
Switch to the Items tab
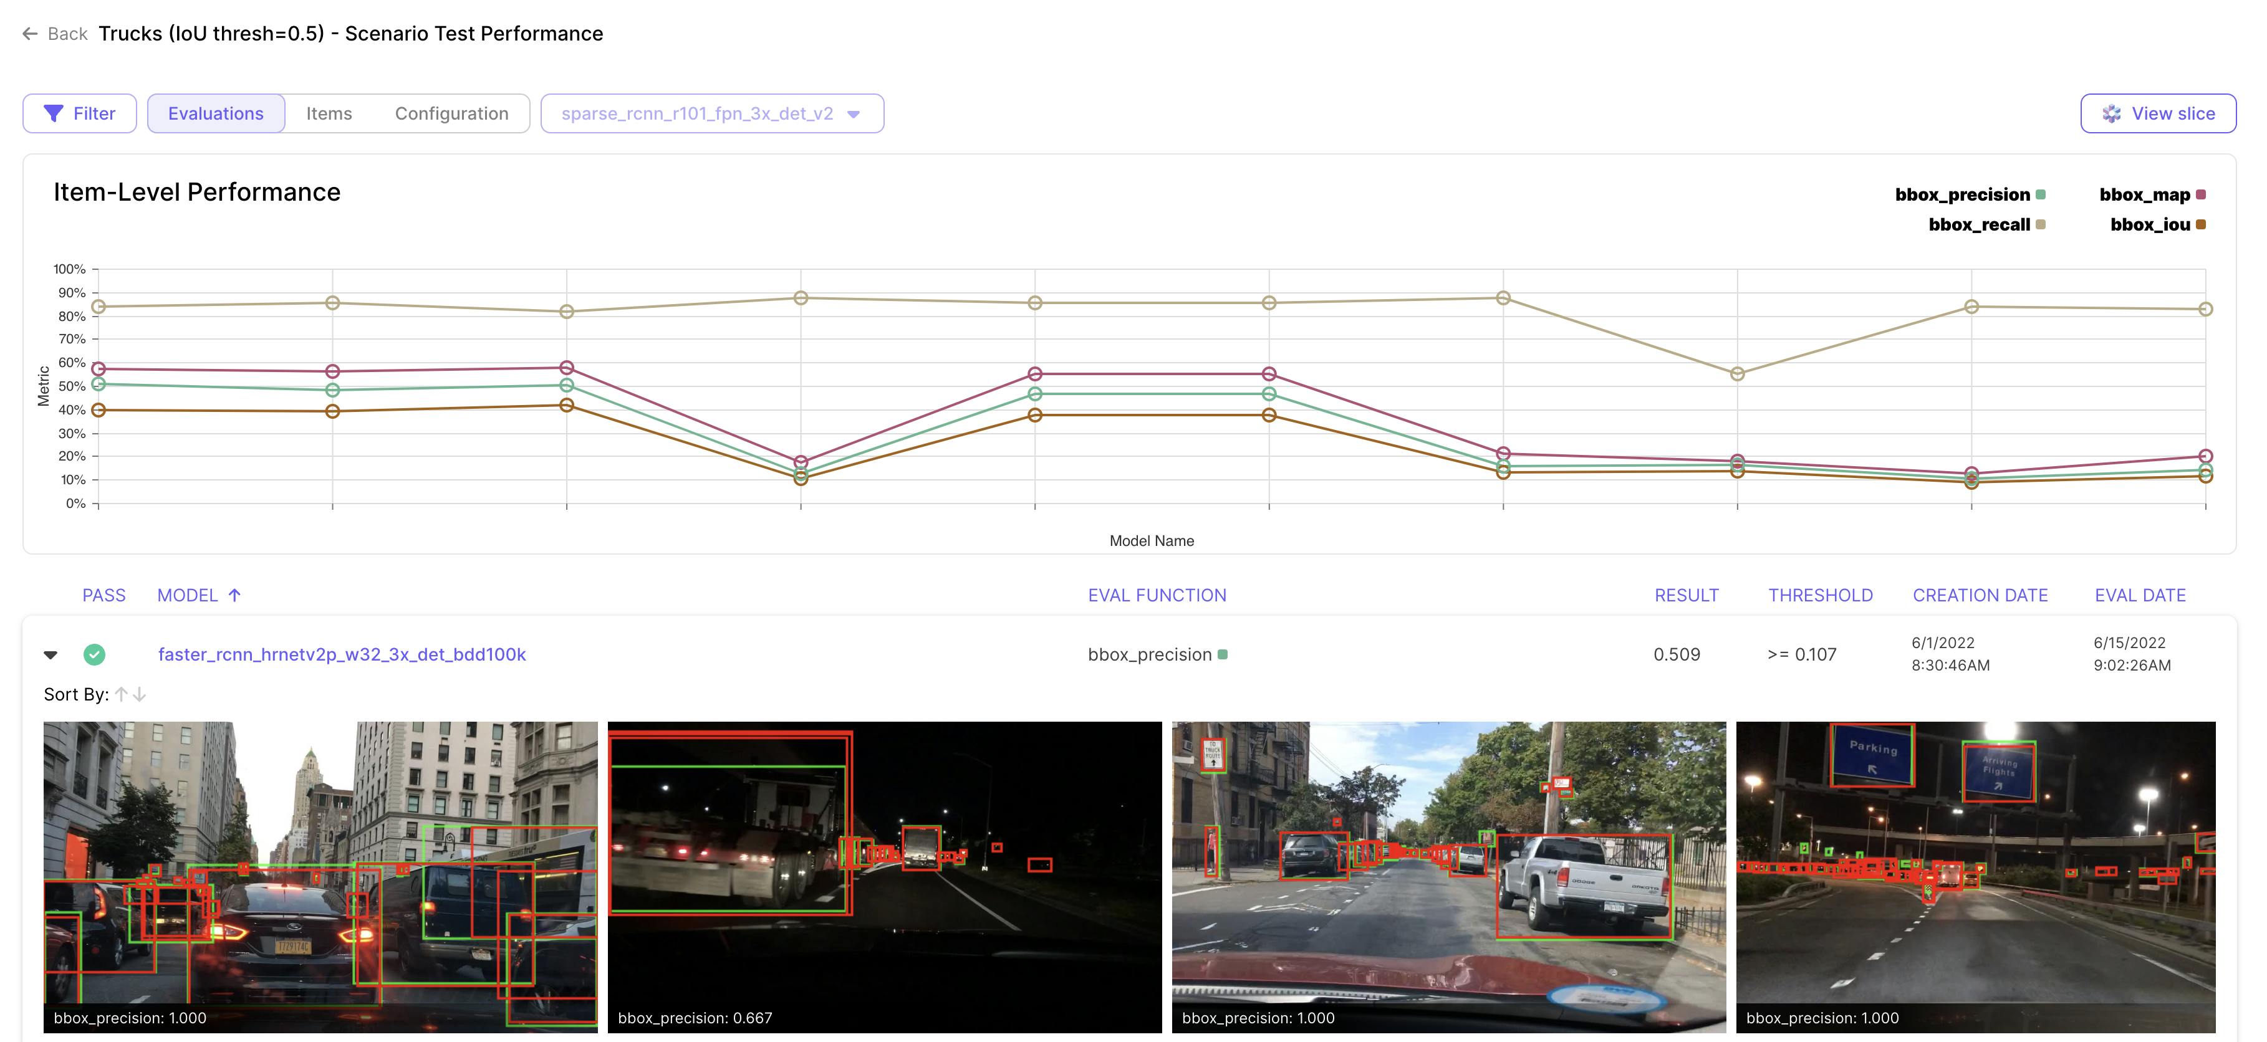tap(328, 113)
